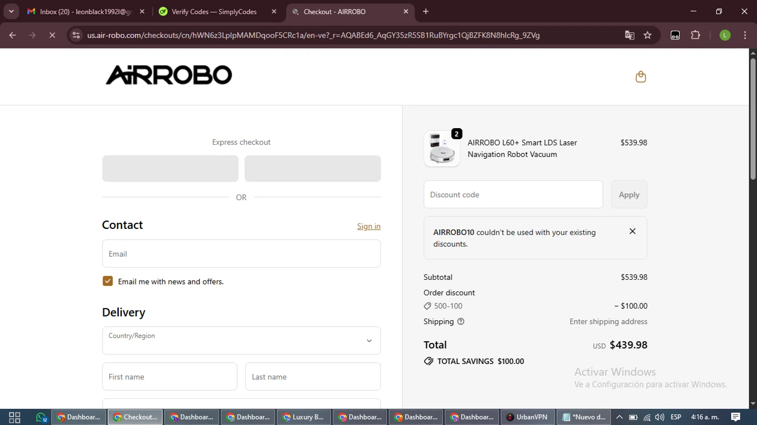Click the second express checkout button
Viewport: 757px width, 425px height.
tap(312, 168)
